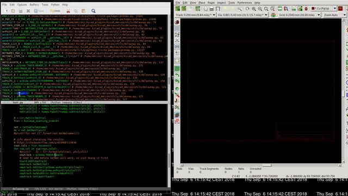Open Board setup from Pcbnew toolbar

click(x=197, y=9)
